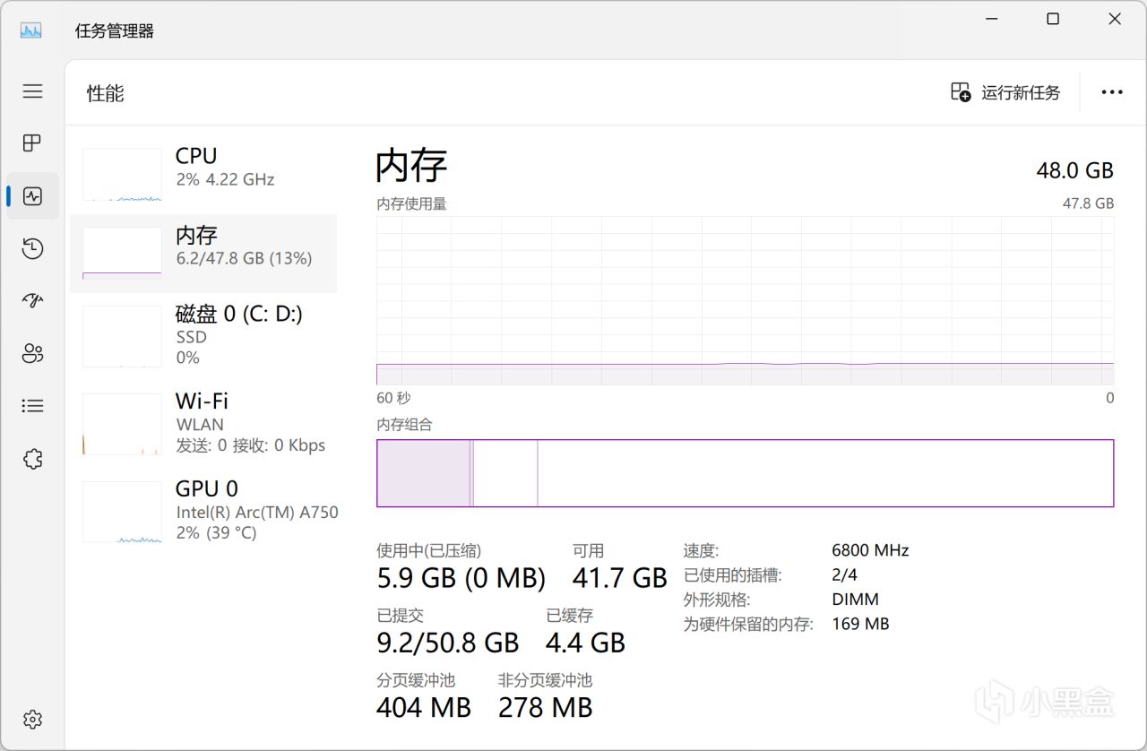Open the App history icon

pyautogui.click(x=33, y=249)
